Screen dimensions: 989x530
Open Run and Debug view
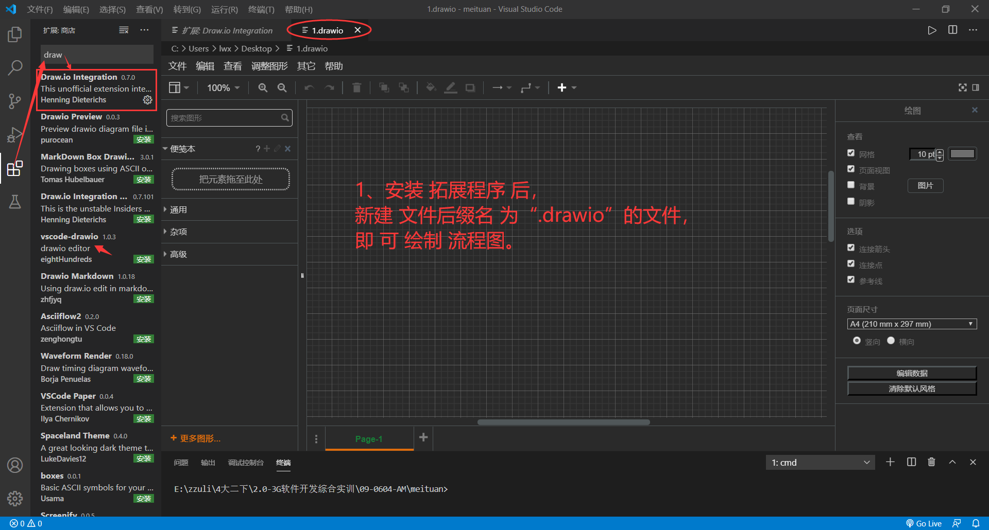click(x=15, y=135)
